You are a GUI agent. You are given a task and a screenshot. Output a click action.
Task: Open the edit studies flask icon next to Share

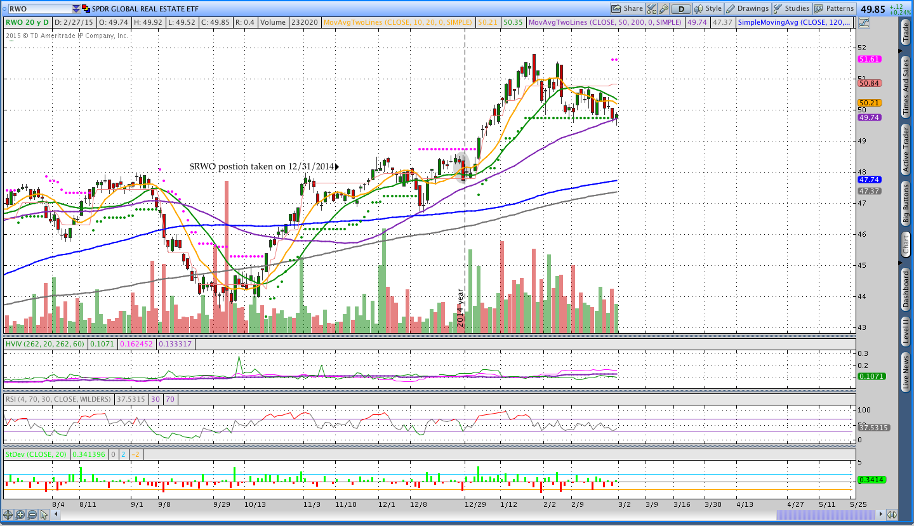tap(651, 9)
